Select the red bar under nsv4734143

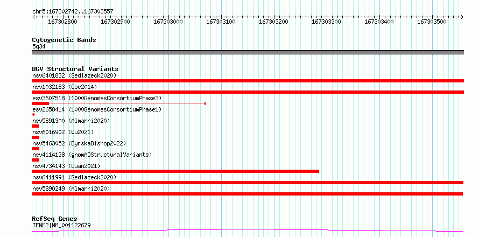175,171
